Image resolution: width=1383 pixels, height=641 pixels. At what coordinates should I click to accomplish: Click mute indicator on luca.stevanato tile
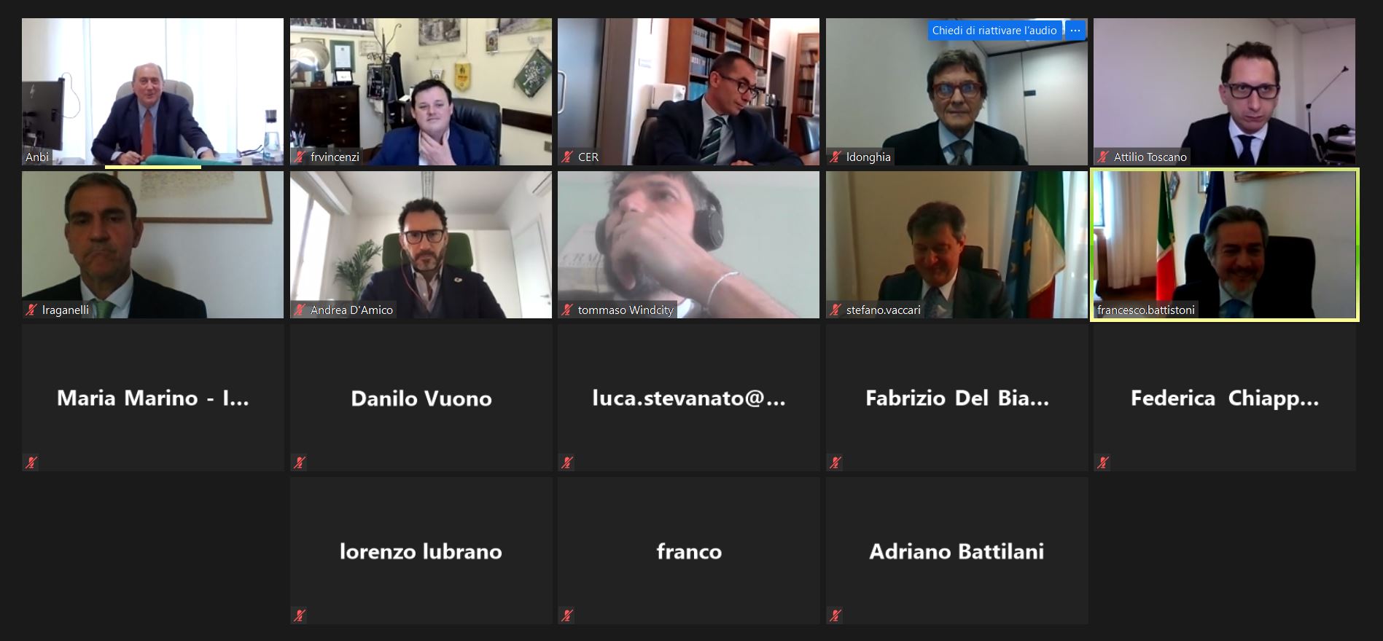tap(567, 462)
